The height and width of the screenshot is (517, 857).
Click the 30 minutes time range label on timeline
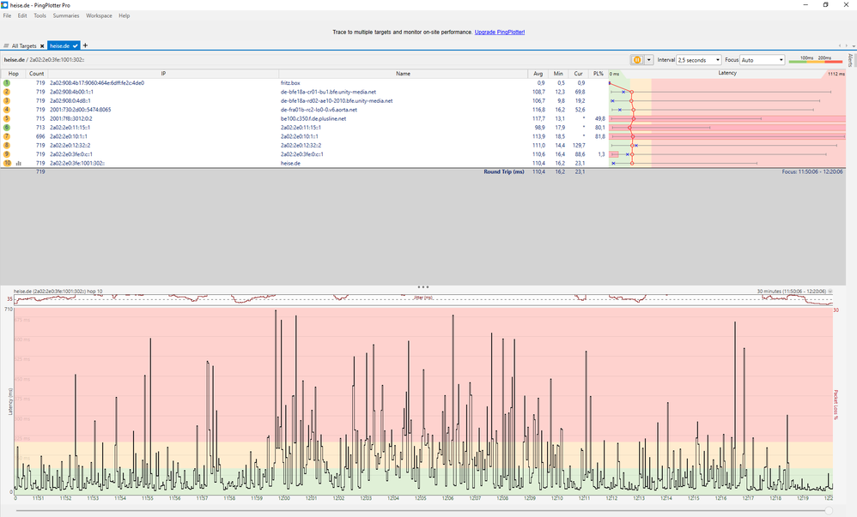(x=792, y=292)
